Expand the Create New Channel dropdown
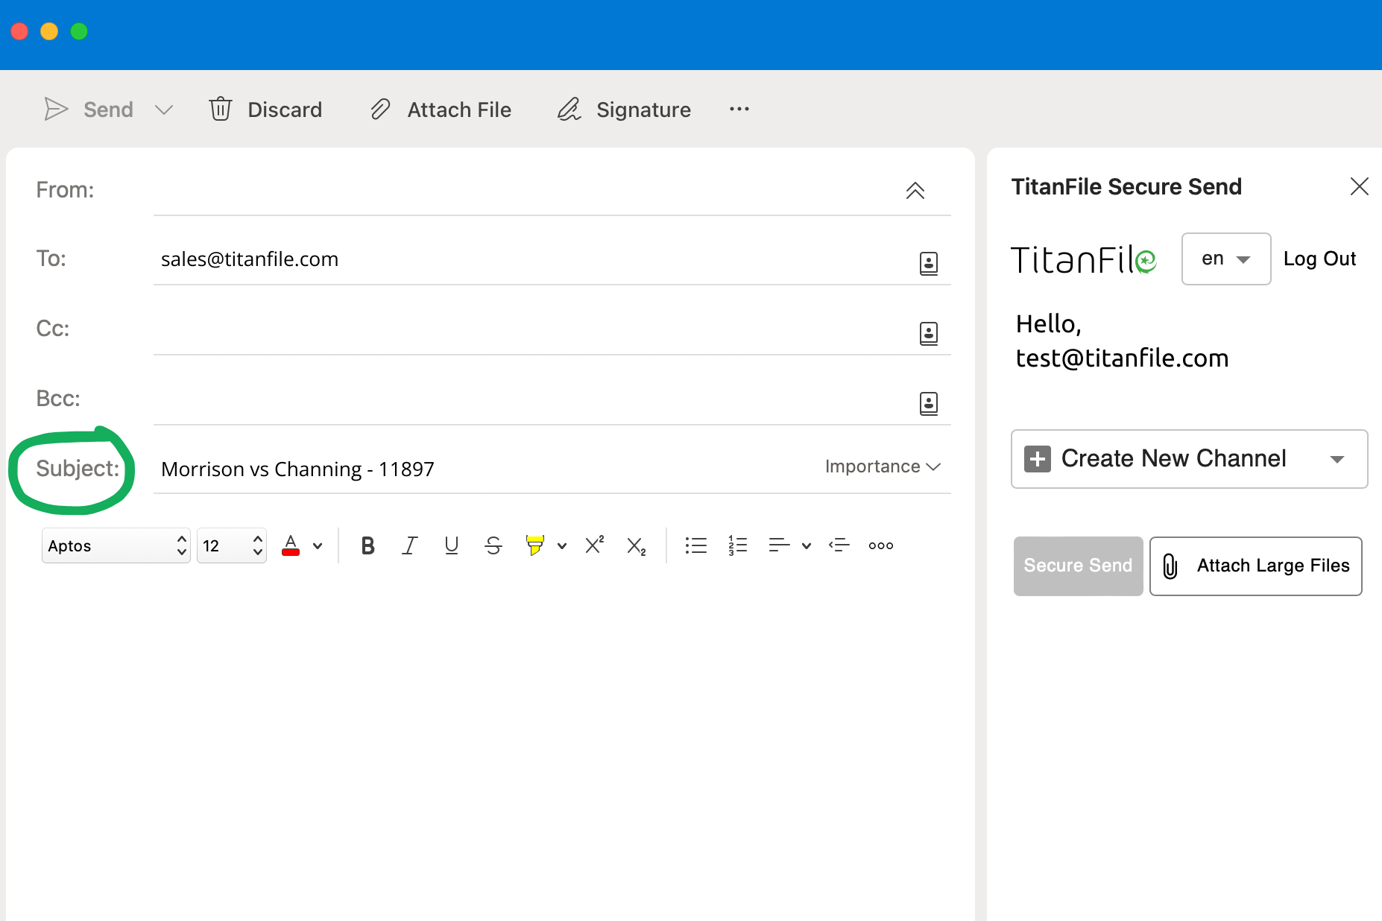This screenshot has width=1382, height=921. 1337,459
